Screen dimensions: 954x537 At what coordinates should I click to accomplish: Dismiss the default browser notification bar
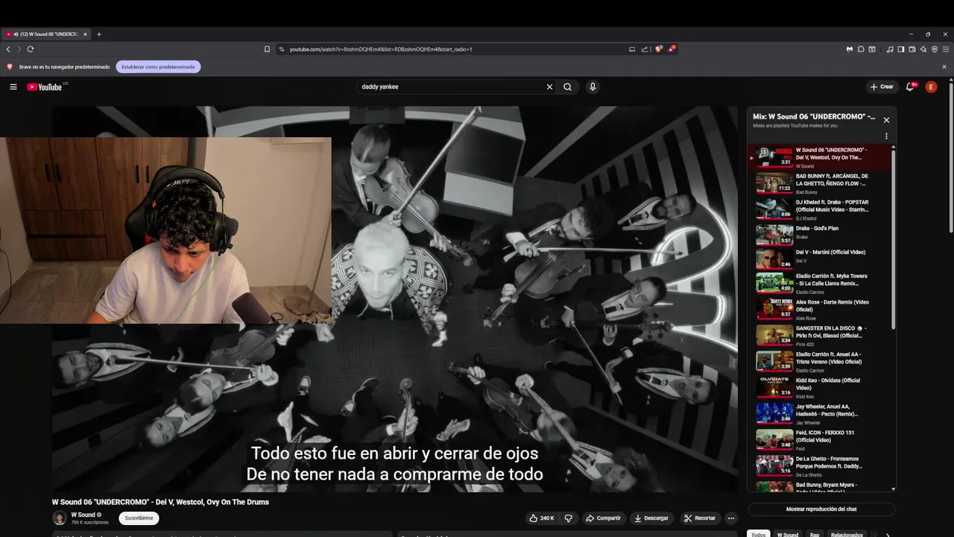pos(944,66)
